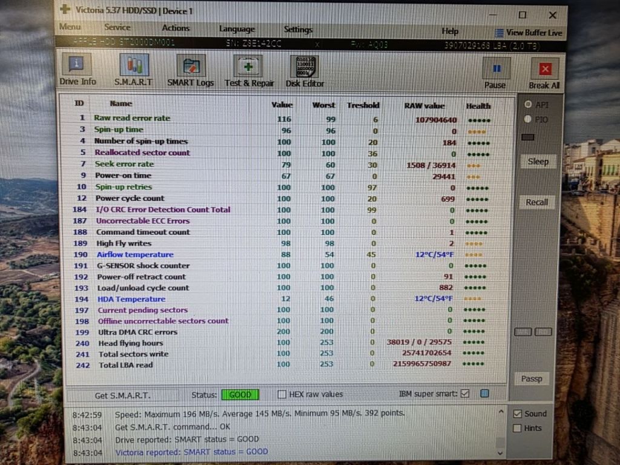The height and width of the screenshot is (465, 620).
Task: Click the Get S.M.A.R.T. button
Action: [122, 395]
